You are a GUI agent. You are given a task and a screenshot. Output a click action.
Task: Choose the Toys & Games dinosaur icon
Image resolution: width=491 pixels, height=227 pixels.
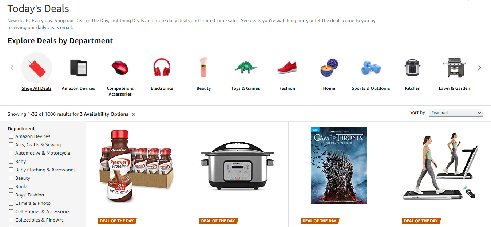tap(245, 68)
